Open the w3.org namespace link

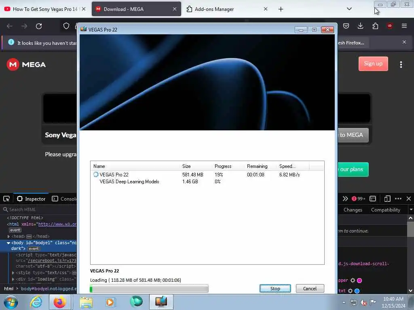pyautogui.click(x=57, y=224)
